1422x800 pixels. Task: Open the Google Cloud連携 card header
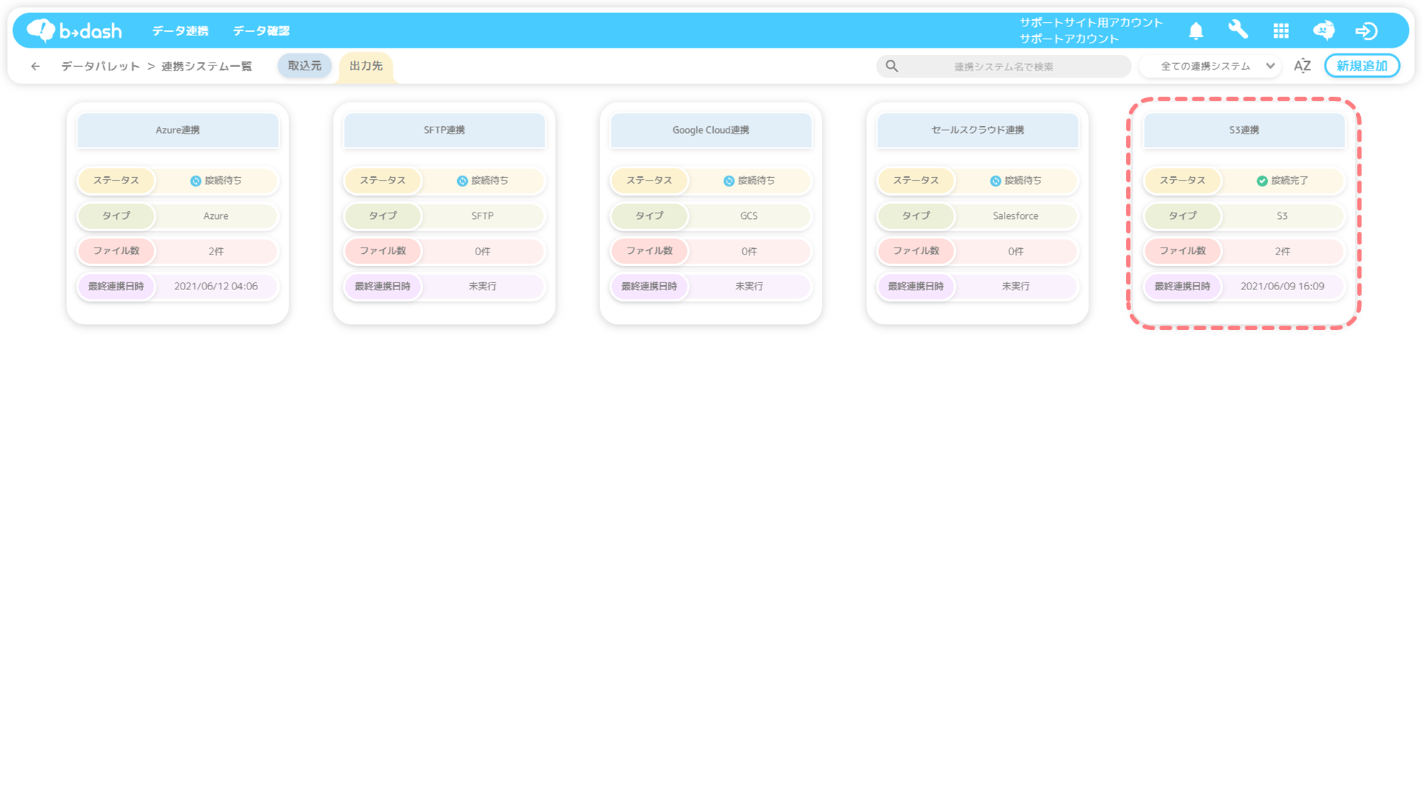point(711,130)
